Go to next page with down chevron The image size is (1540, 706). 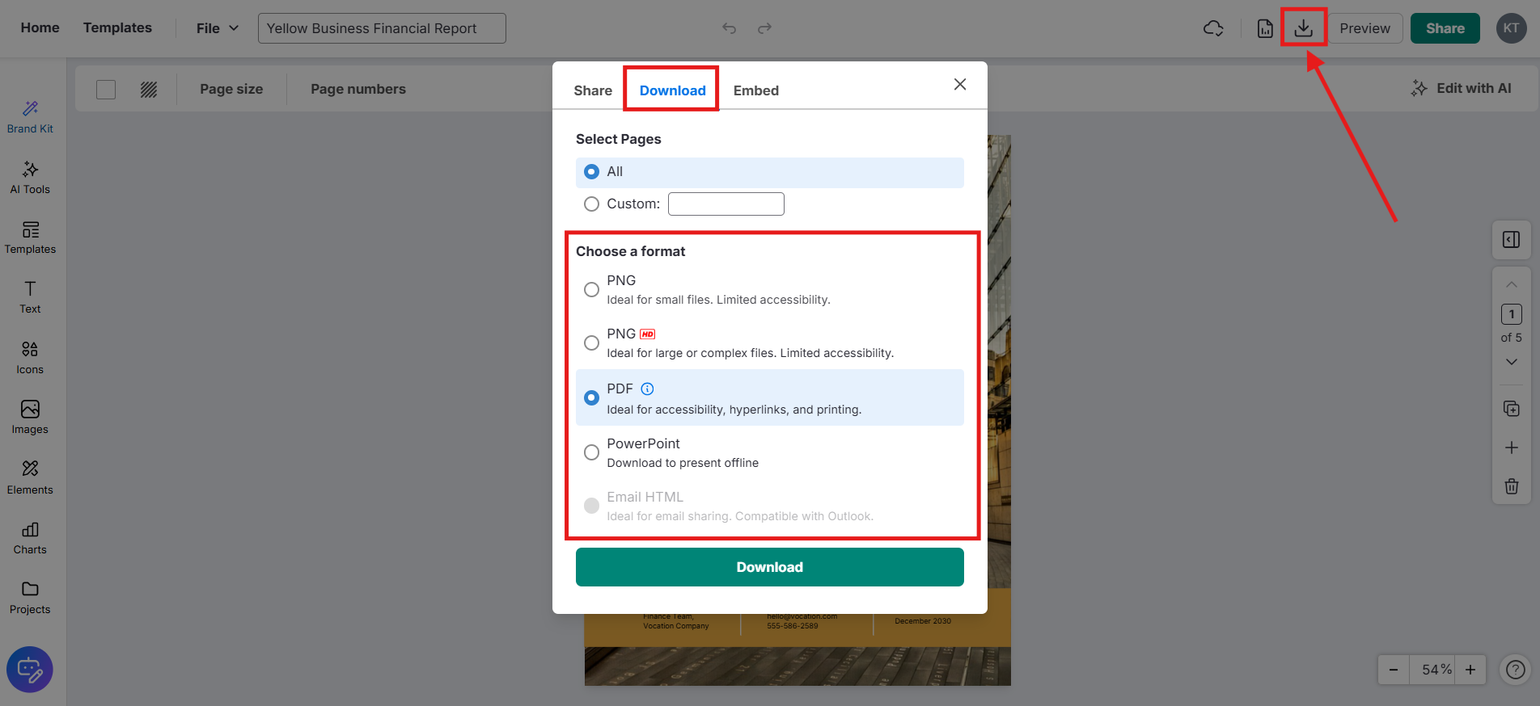[x=1511, y=362]
